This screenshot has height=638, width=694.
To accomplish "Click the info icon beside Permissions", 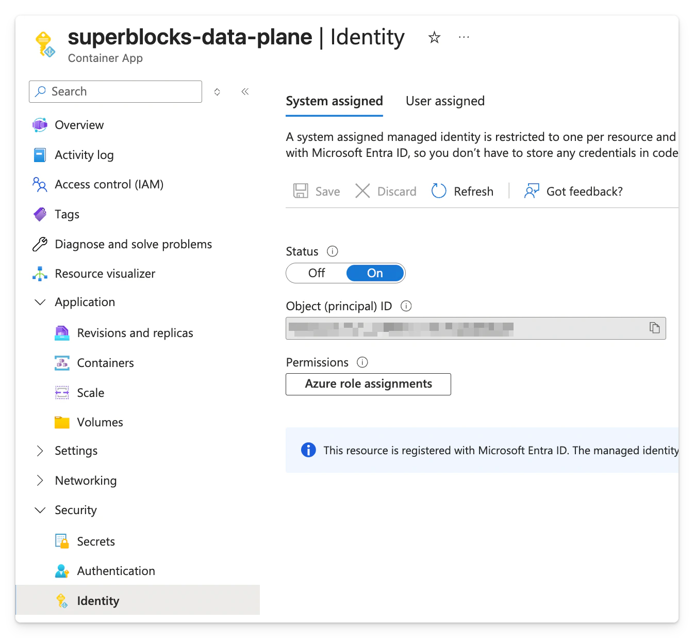I will click(362, 362).
